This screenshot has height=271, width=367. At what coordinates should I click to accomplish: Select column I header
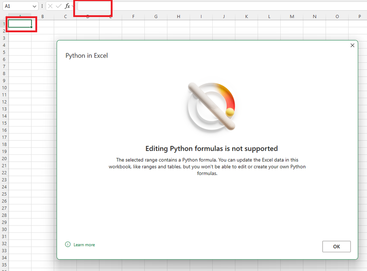(x=201, y=17)
